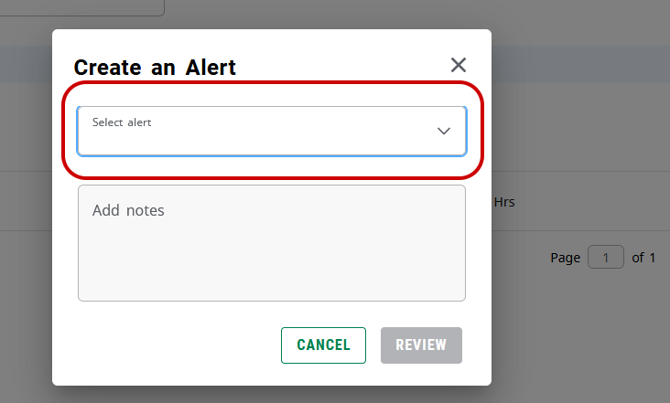Click the 'Page' pagination label
Screen dimensions: 670x403
565,258
